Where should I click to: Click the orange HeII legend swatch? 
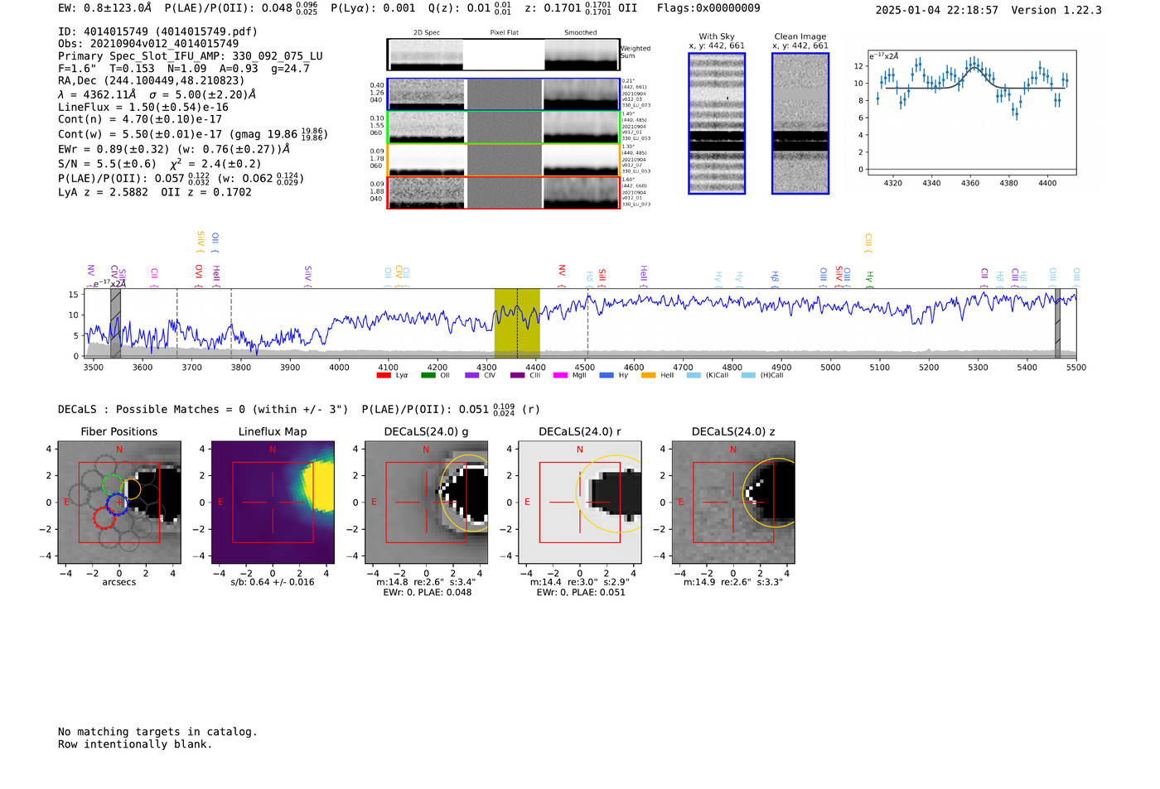click(x=648, y=375)
